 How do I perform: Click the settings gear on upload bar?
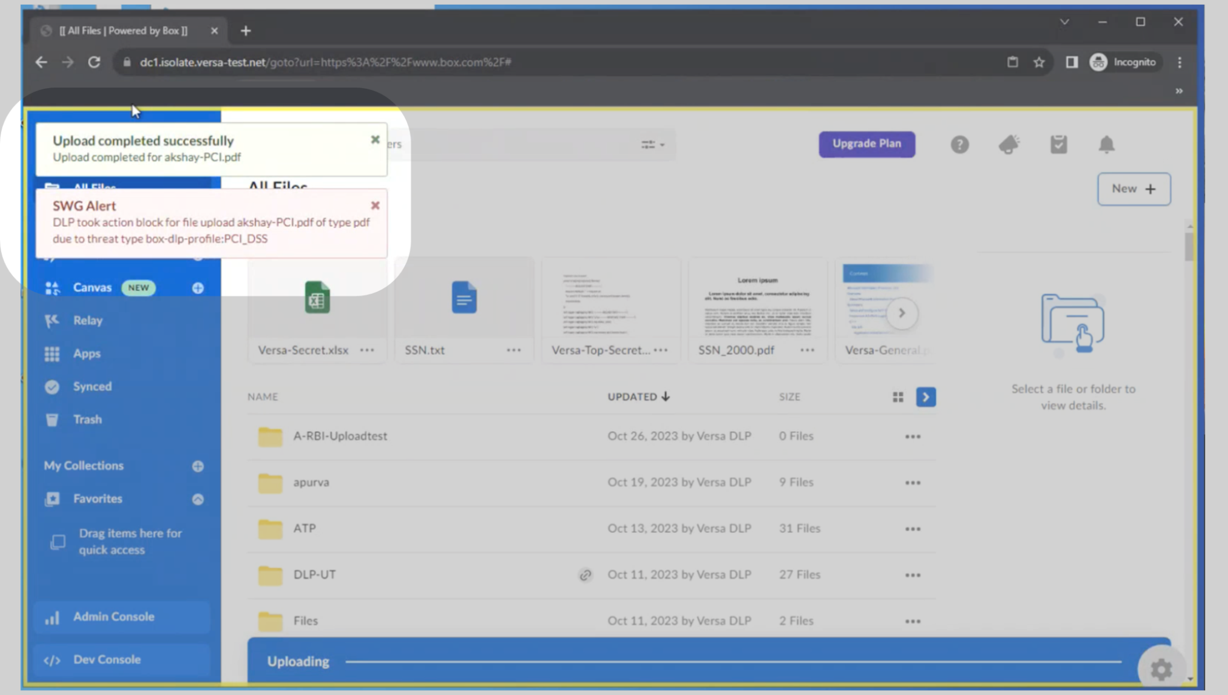[x=1161, y=669]
